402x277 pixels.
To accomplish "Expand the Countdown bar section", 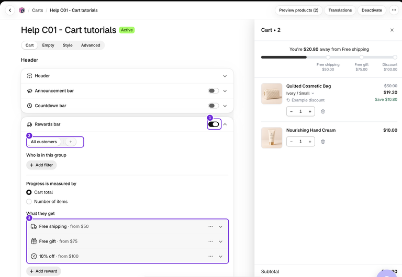I will coord(225,106).
